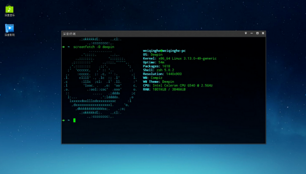Click the green cursor block at the prompt
Screen dimensions: 306x174
point(74,120)
